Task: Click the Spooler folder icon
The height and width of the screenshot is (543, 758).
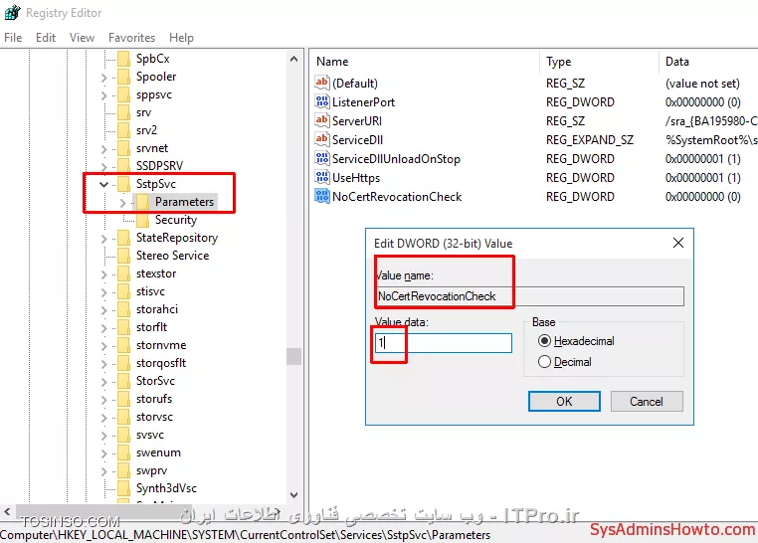Action: (x=124, y=77)
